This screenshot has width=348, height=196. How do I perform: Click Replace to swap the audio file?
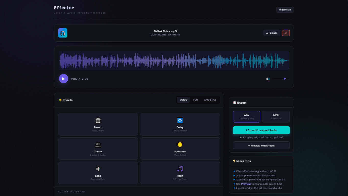[272, 33]
